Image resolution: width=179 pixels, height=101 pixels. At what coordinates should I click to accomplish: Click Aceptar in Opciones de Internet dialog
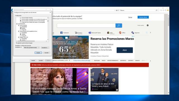[x=33, y=60]
